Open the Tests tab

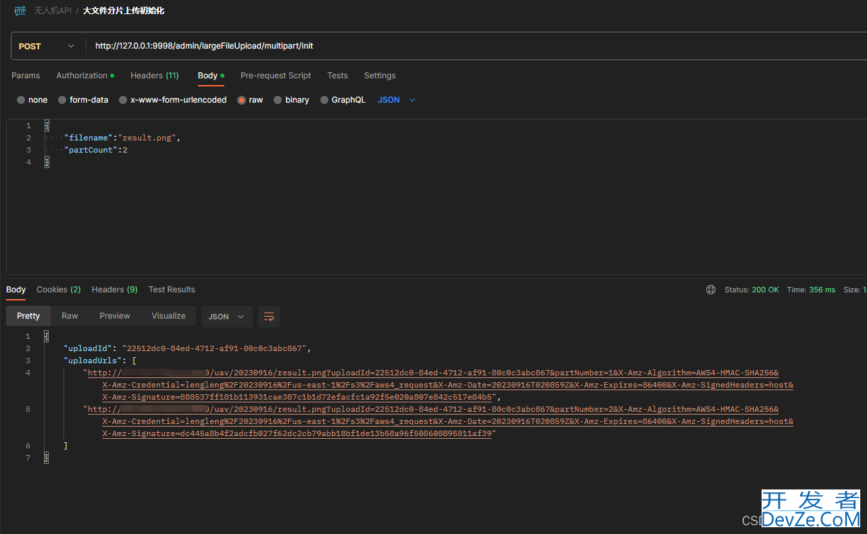[337, 76]
